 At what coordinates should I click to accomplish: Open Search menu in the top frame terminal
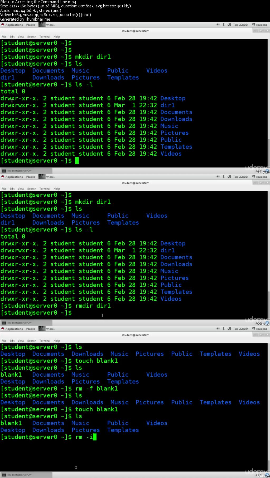point(32,37)
